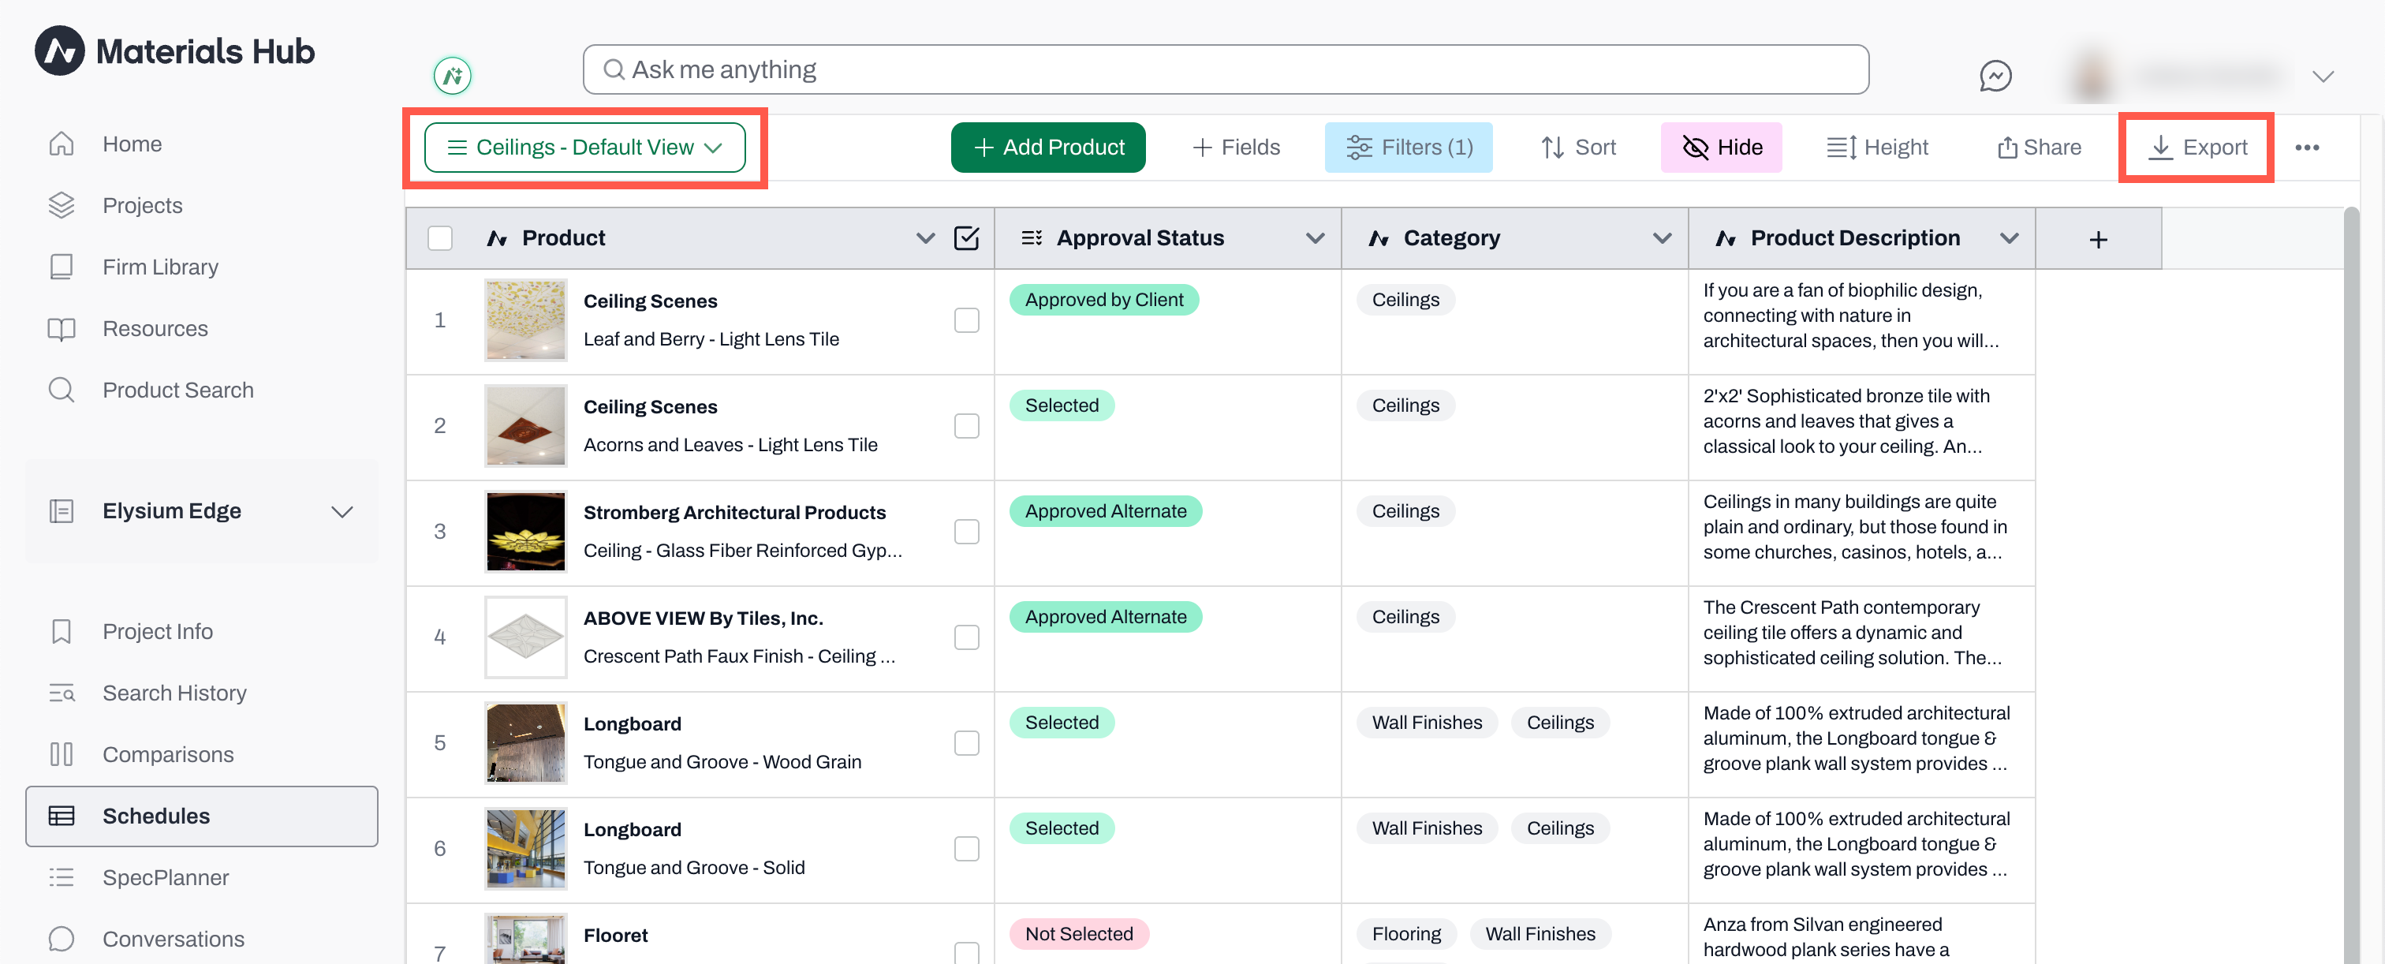2385x964 pixels.
Task: Expand the Category column chevron
Action: click(1661, 238)
